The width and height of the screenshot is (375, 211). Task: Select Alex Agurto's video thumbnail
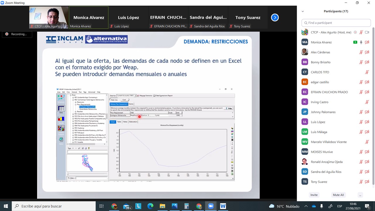49,17
